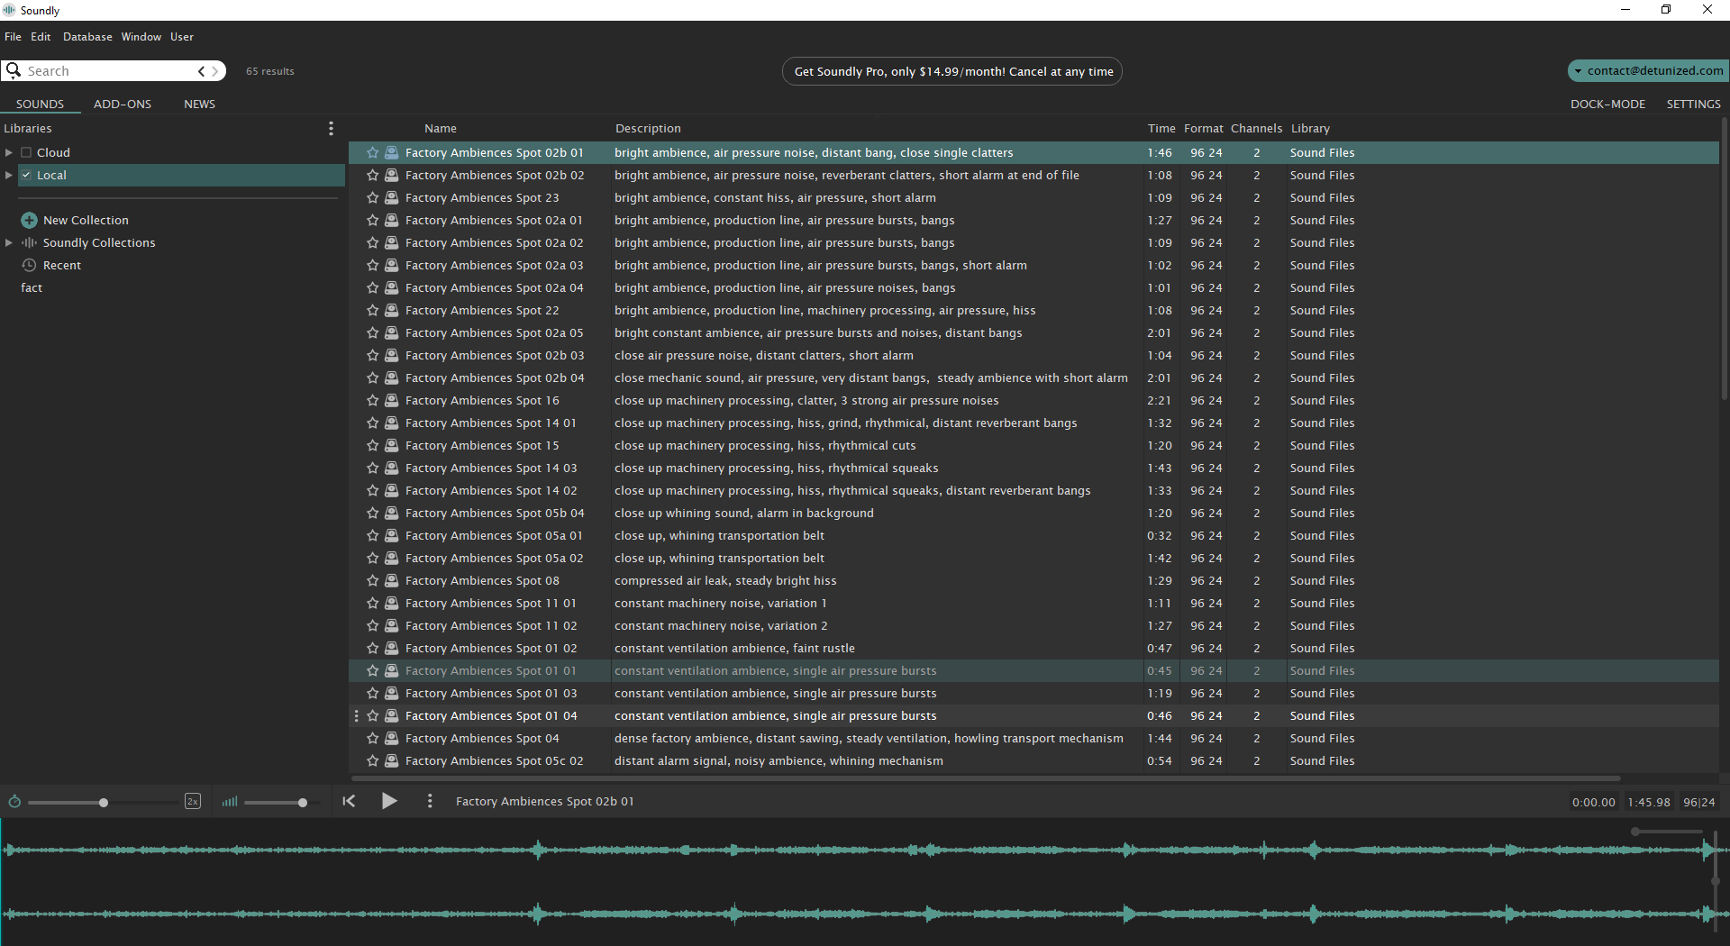Uncheck the Local library checkbox
Screen dimensions: 1730x946
[26, 176]
